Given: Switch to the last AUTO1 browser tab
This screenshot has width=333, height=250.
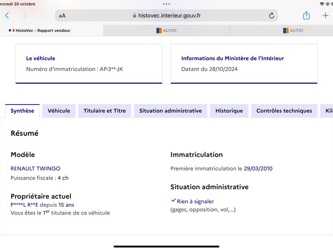Looking at the screenshot, I should coord(281,30).
